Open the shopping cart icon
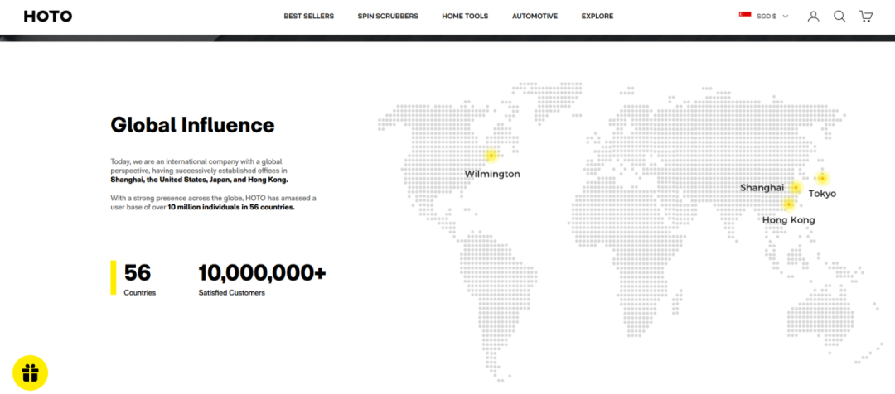895x394 pixels. coord(866,16)
